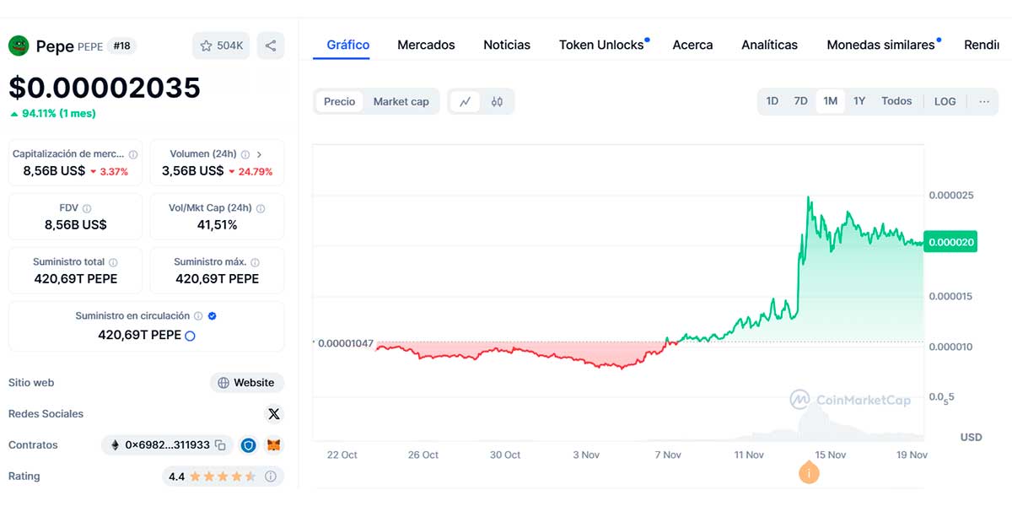
Task: Show info icon next to FDV
Action: point(87,208)
